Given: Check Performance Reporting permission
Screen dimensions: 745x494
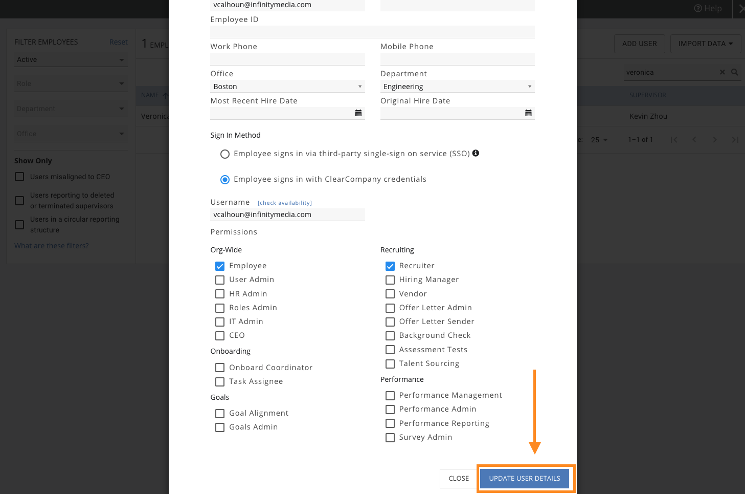Looking at the screenshot, I should (390, 423).
